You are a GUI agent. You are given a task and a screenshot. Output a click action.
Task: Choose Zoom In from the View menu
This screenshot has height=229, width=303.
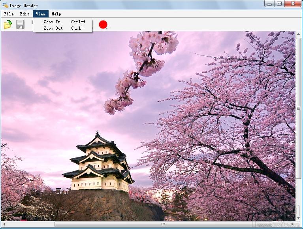[62, 22]
